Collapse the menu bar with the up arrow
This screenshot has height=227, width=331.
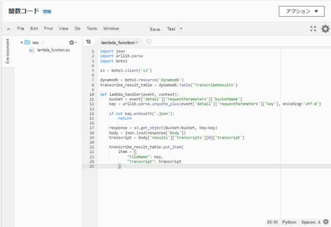(8, 29)
